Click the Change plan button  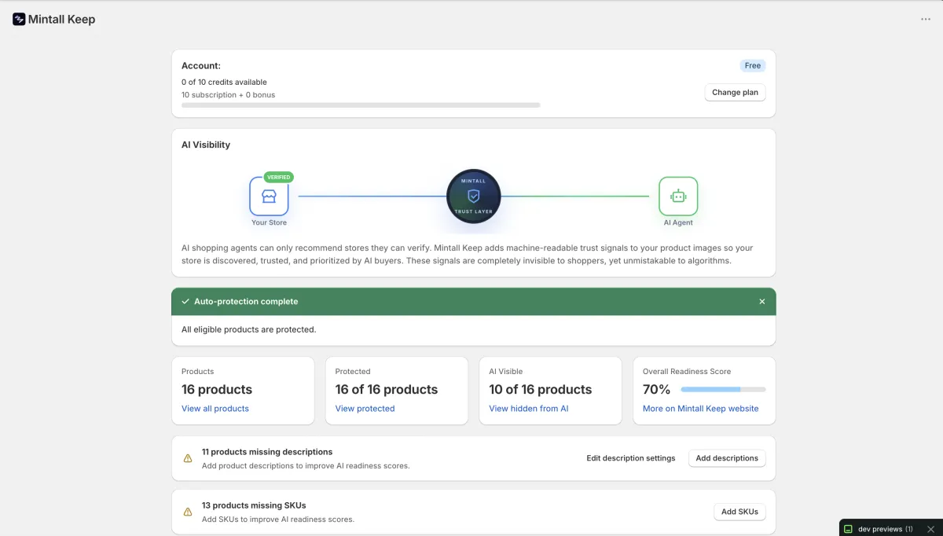tap(735, 93)
